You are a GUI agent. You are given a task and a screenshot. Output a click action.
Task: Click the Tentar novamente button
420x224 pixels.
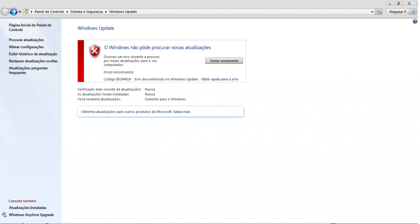point(224,61)
